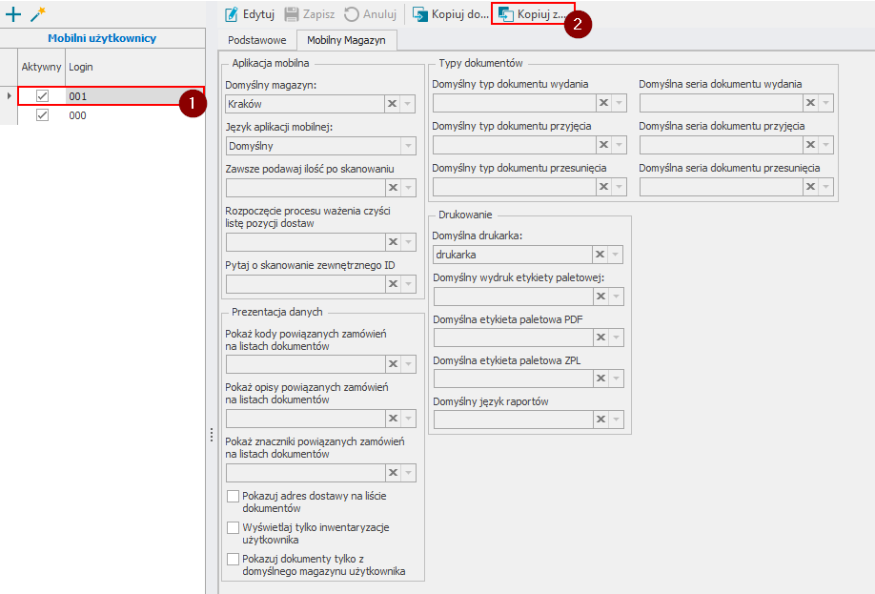This screenshot has width=875, height=594.
Task: Click the Kopiuj do... toolbar icon
Action: 419,14
